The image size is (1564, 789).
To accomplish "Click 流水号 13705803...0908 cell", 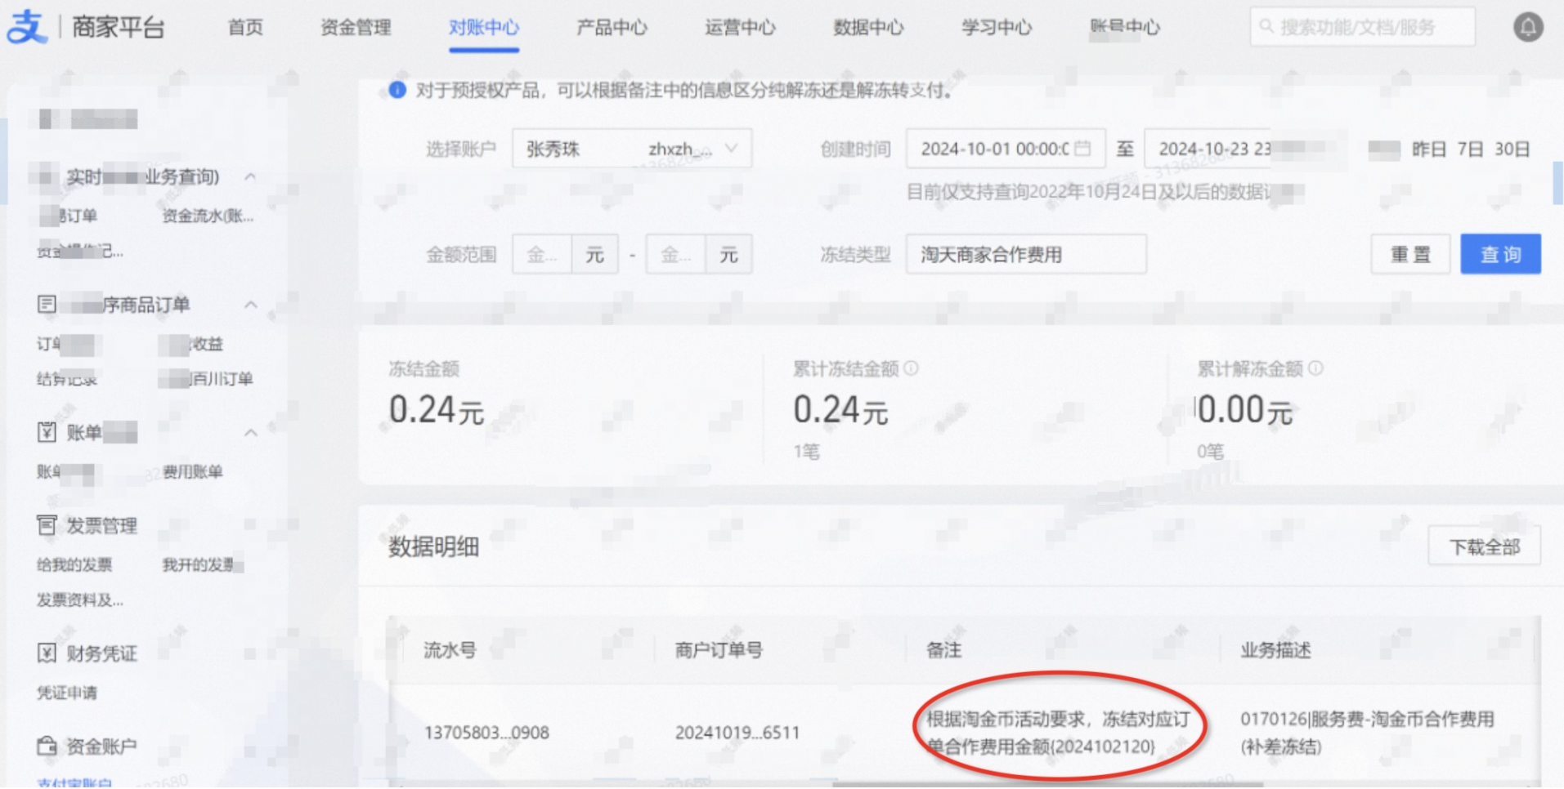I will pyautogui.click(x=486, y=733).
